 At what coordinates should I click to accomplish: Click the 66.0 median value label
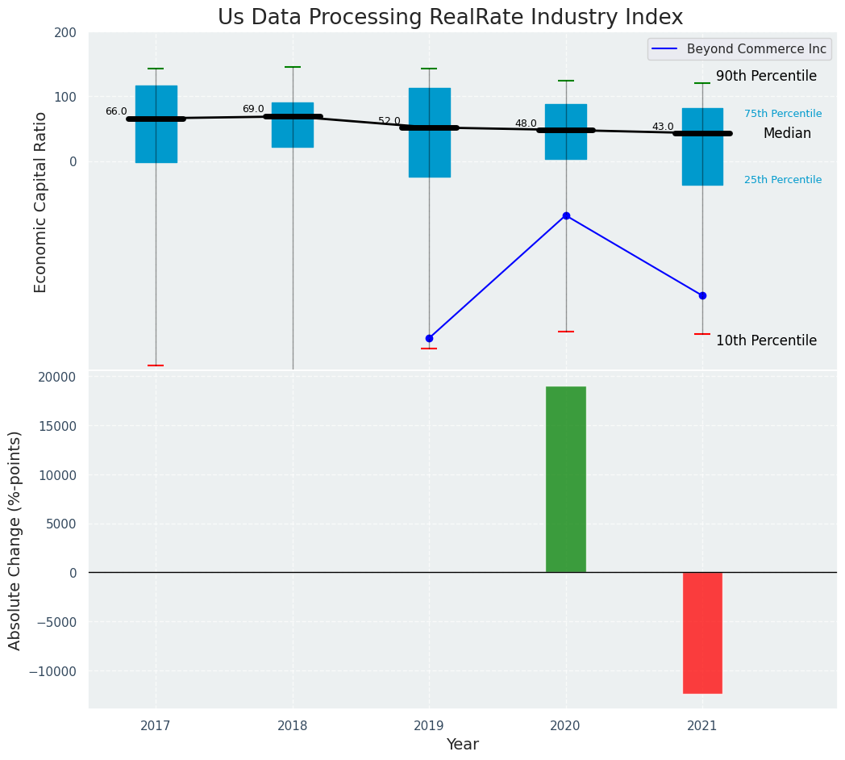(116, 111)
